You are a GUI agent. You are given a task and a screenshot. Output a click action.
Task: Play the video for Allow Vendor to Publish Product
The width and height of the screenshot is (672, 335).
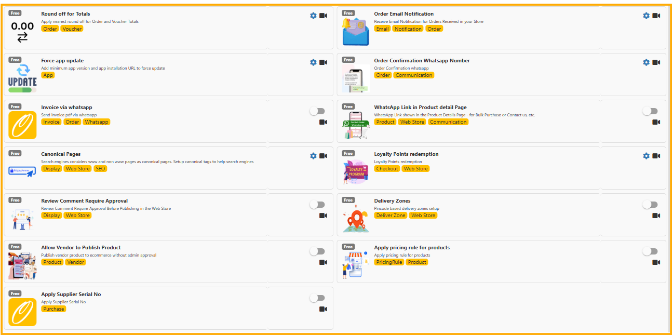point(322,262)
